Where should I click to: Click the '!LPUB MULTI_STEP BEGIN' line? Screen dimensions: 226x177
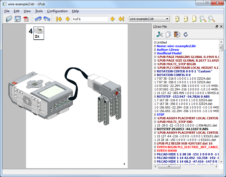click(175, 64)
